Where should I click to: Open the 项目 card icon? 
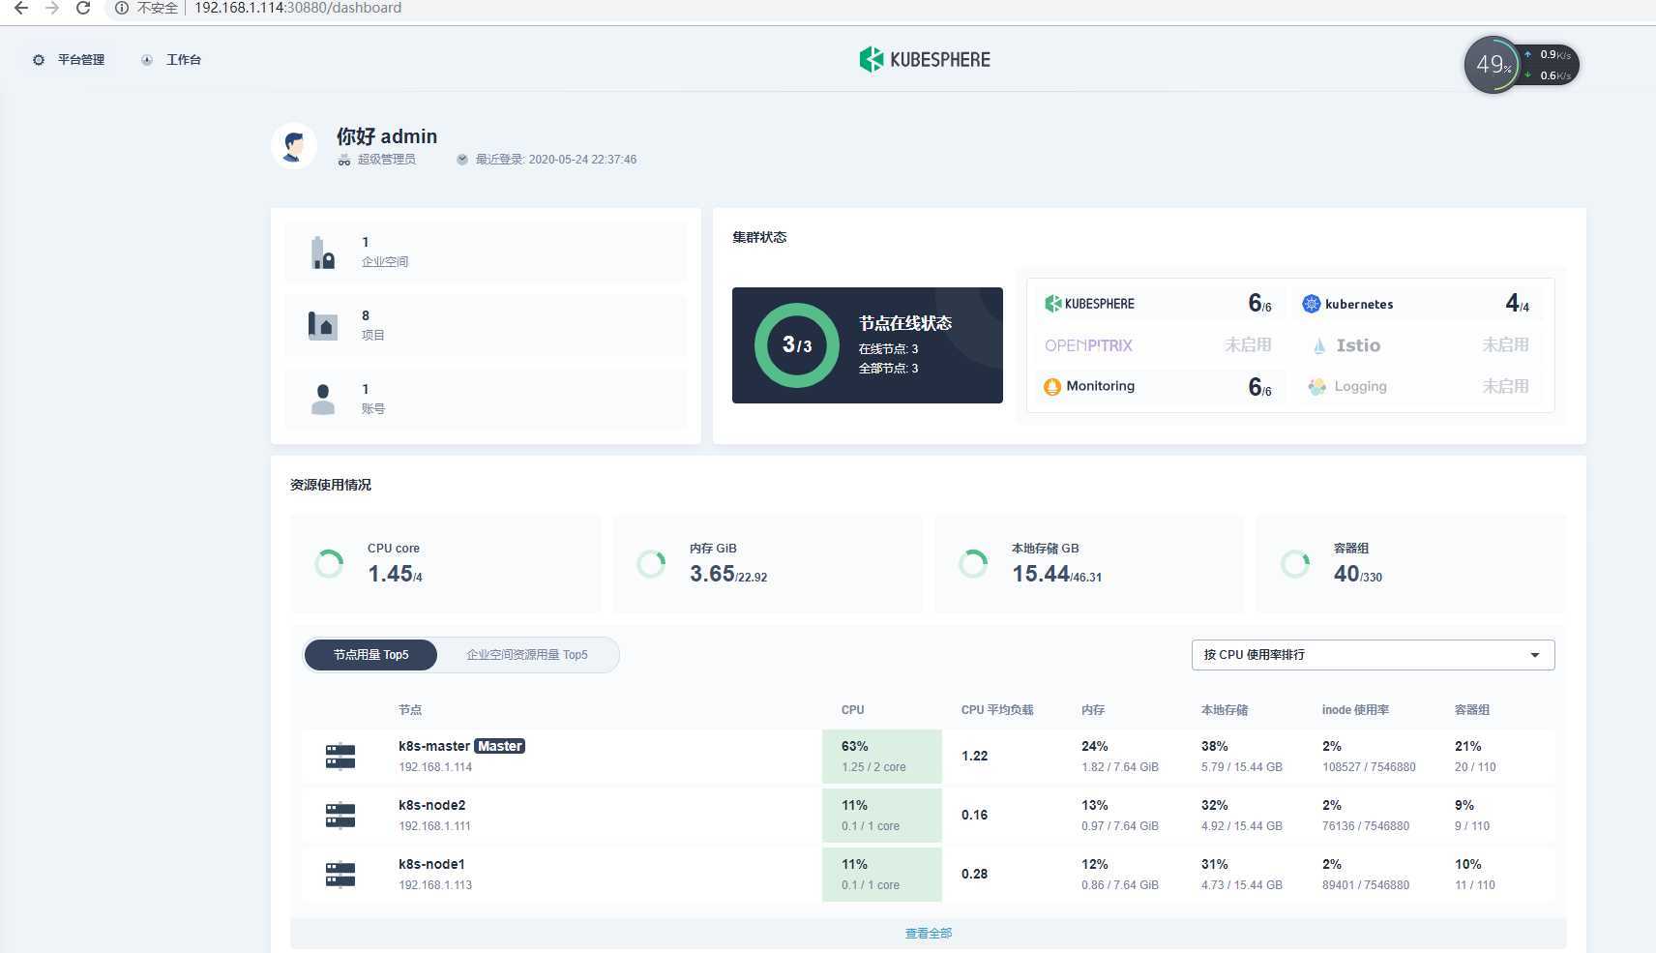point(323,325)
